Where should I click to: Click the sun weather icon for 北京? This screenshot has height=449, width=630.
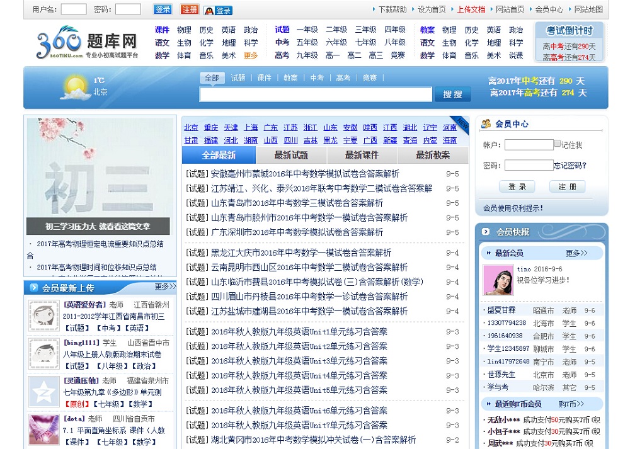coord(75,88)
